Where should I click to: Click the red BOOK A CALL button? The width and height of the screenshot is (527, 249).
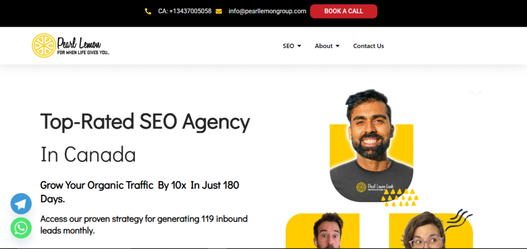tap(343, 11)
